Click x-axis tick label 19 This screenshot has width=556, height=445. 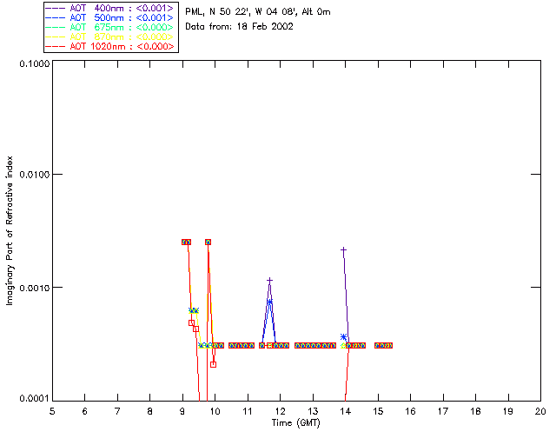click(508, 411)
